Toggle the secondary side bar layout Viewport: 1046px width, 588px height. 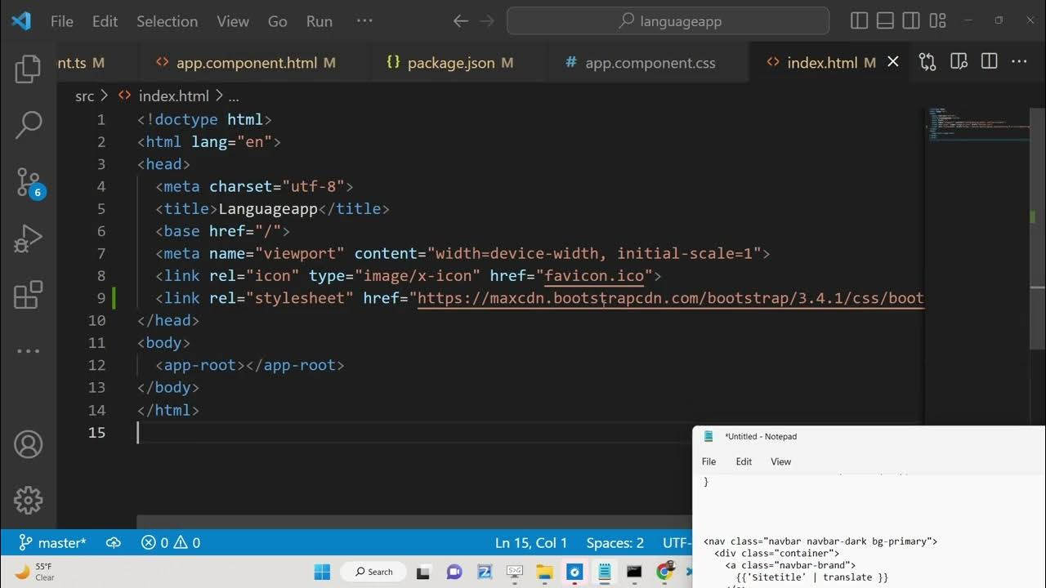tap(911, 21)
